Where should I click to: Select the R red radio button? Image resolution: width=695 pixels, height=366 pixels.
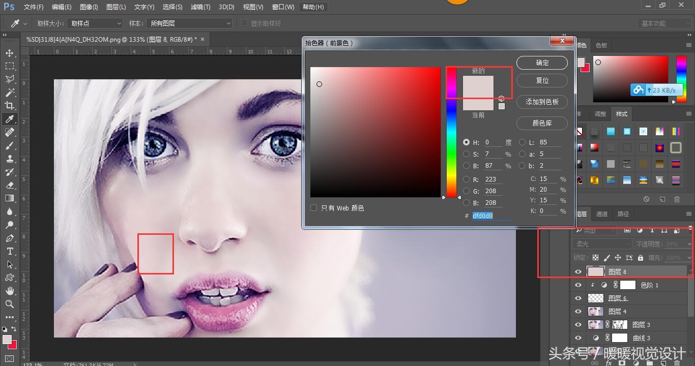[x=466, y=179]
